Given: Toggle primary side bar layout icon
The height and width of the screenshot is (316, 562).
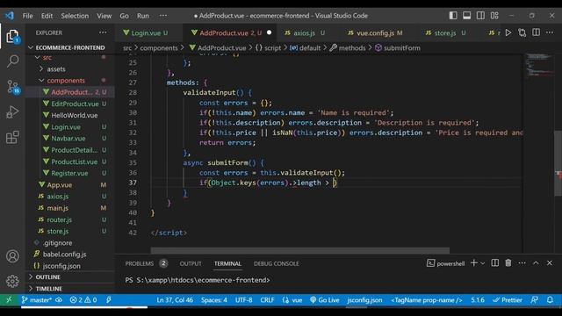Looking at the screenshot, I should click(453, 16).
